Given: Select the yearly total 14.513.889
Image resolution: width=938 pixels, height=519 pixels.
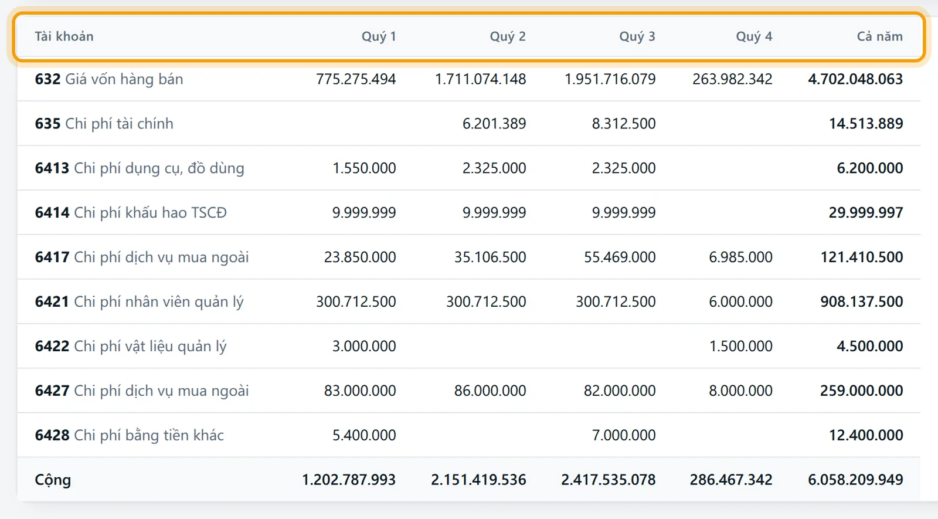Looking at the screenshot, I should pos(866,124).
